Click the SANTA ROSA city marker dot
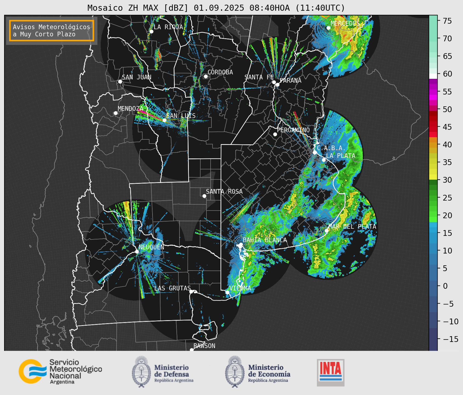The height and width of the screenshot is (395, 463). (x=204, y=196)
